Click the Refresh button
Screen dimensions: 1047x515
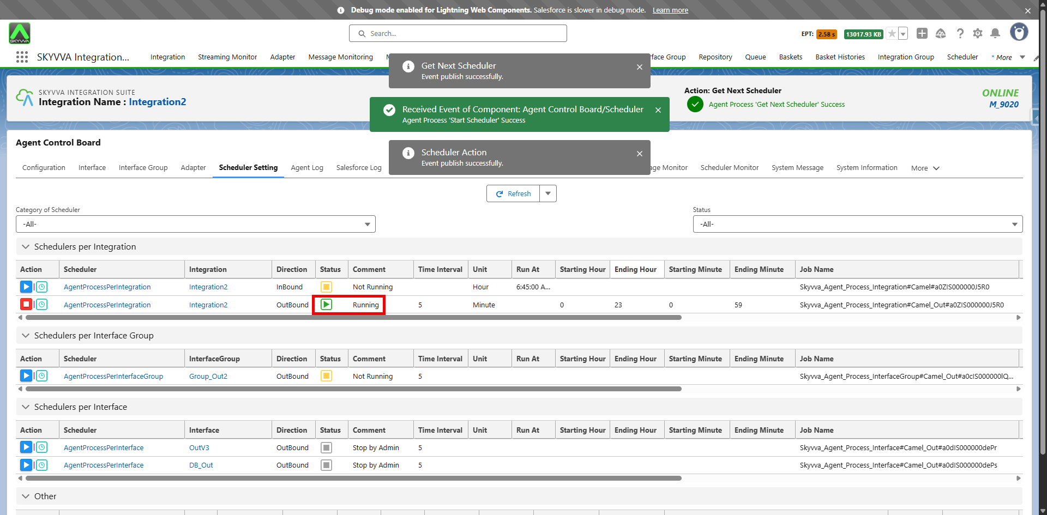tap(513, 193)
